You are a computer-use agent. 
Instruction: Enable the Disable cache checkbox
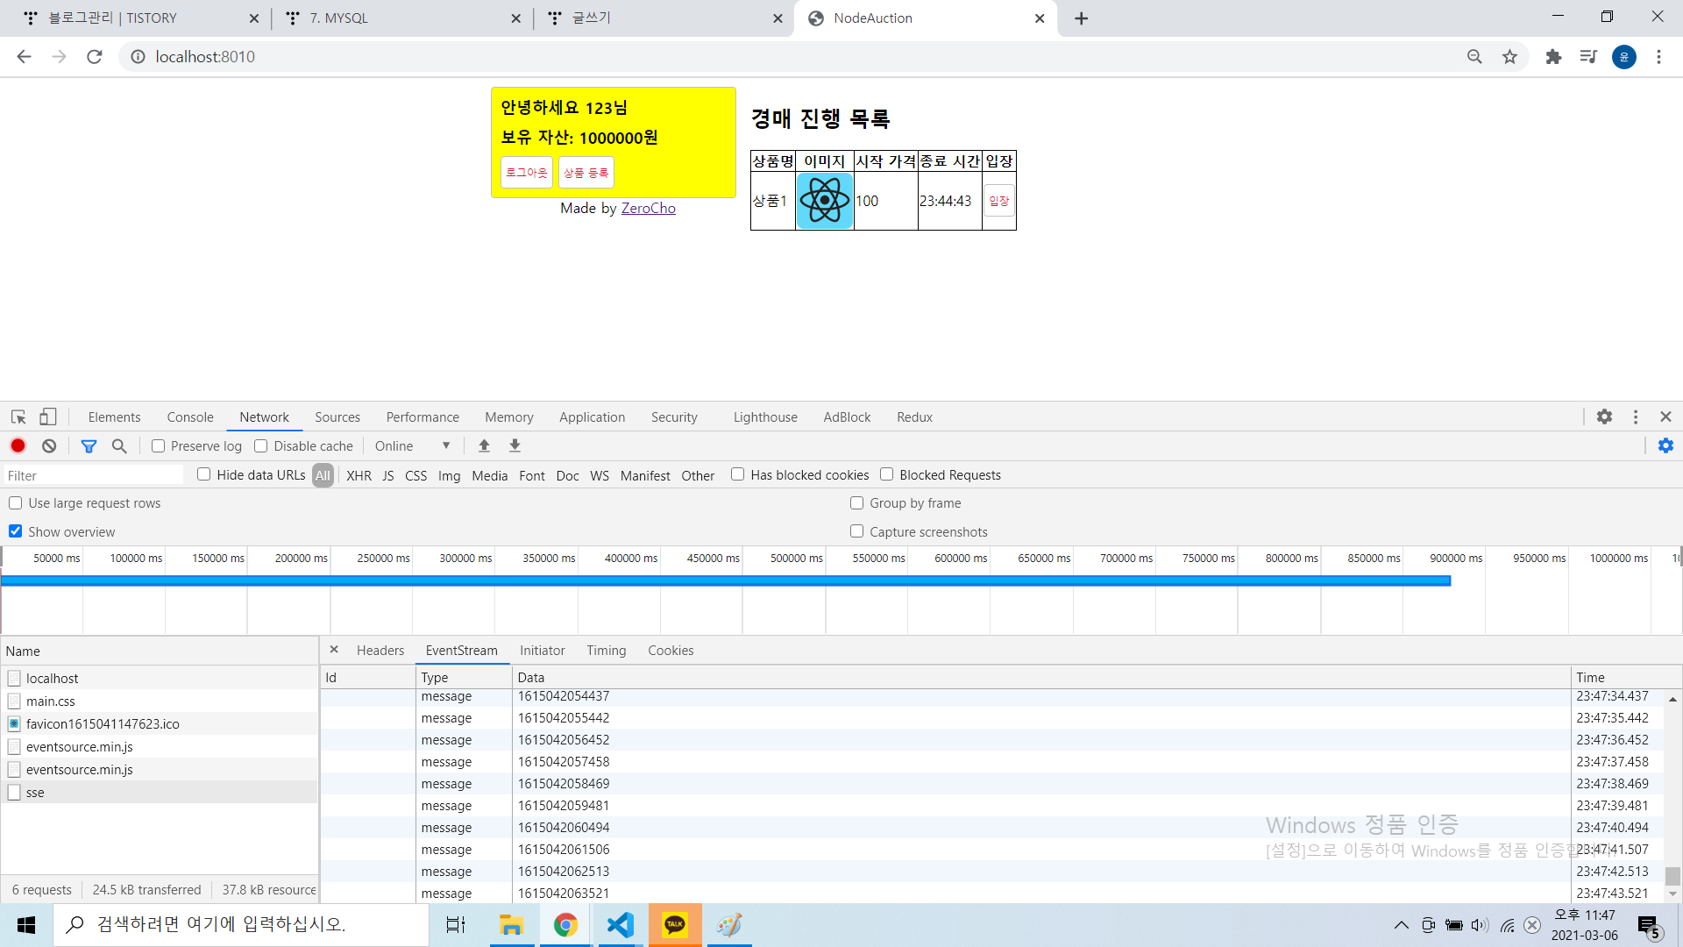click(x=261, y=445)
